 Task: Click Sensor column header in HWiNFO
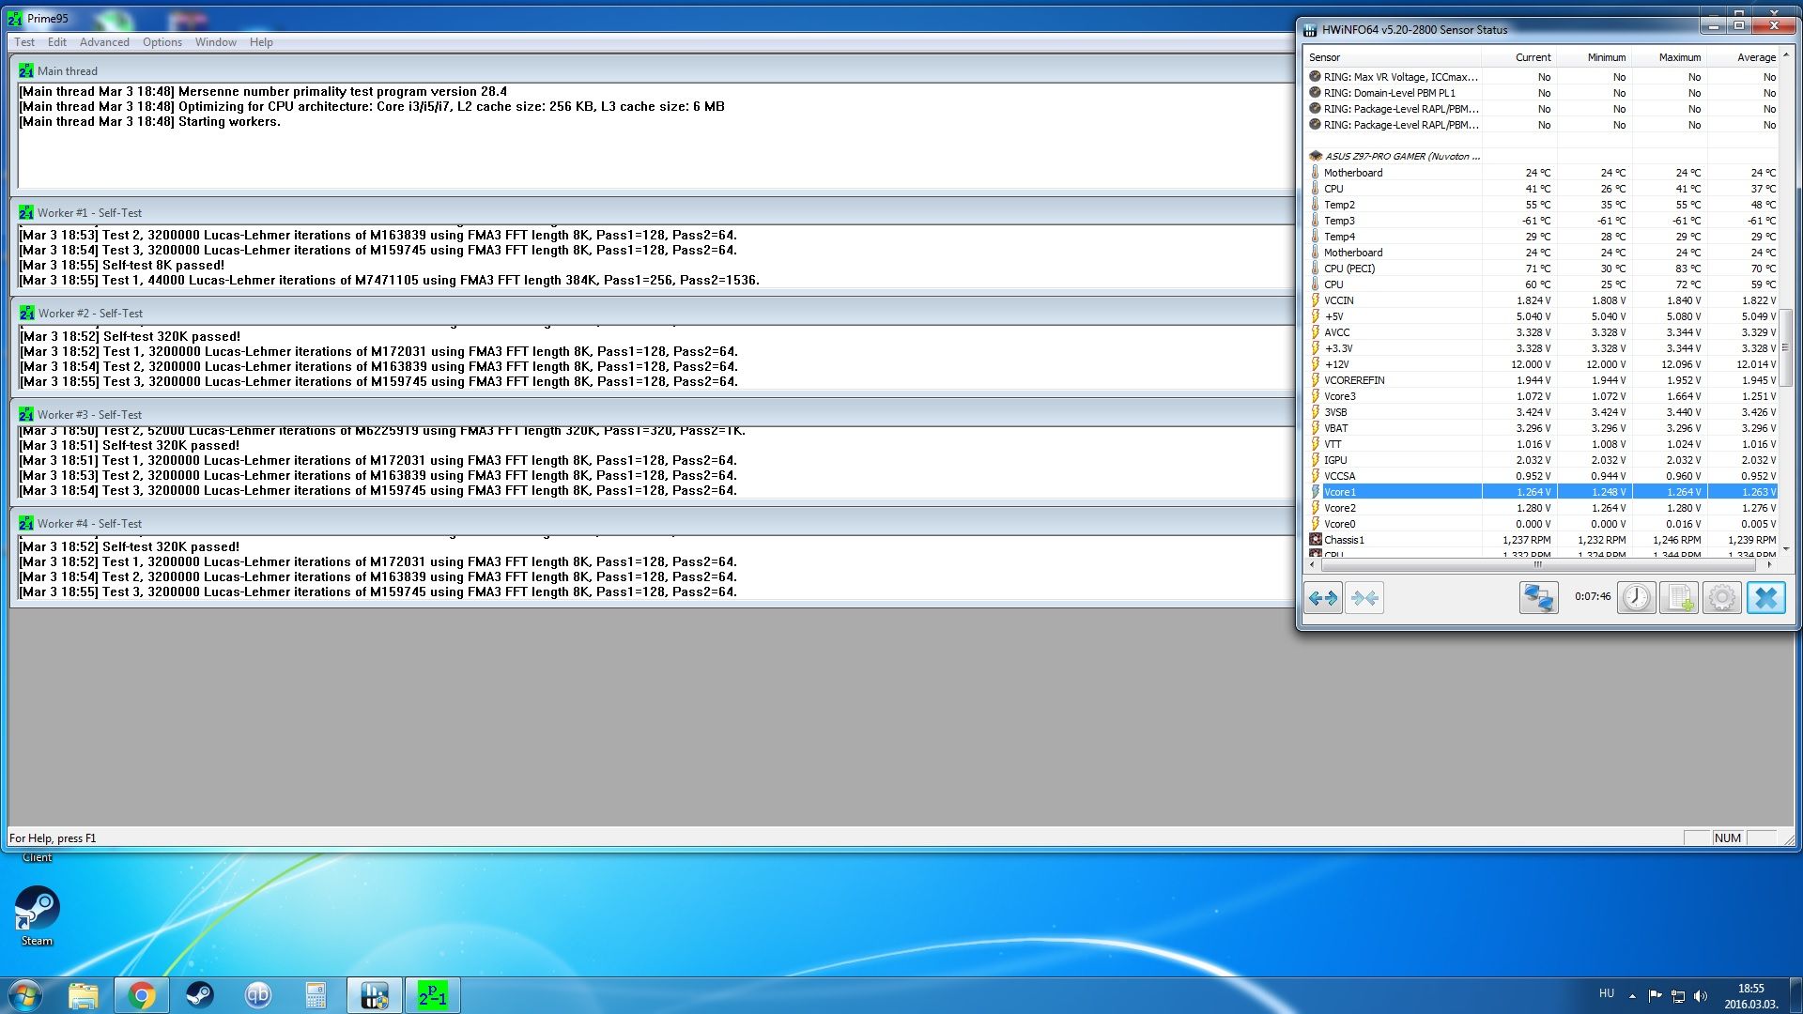tap(1394, 57)
